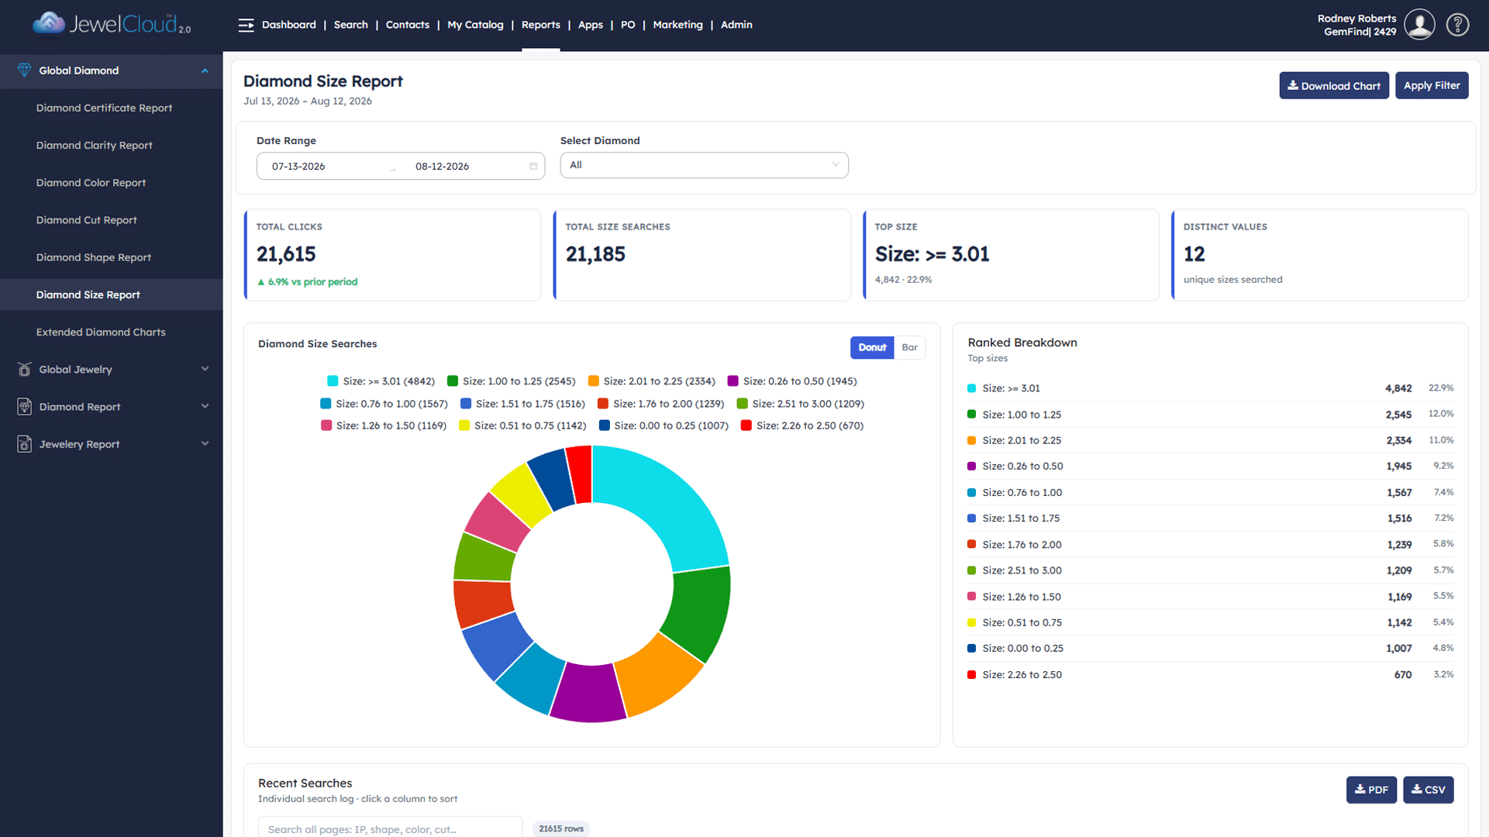The image size is (1489, 837).
Task: Click the Download Chart button
Action: click(x=1334, y=86)
